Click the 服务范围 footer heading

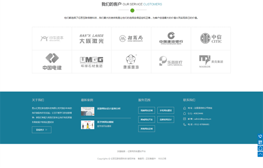click(x=144, y=100)
